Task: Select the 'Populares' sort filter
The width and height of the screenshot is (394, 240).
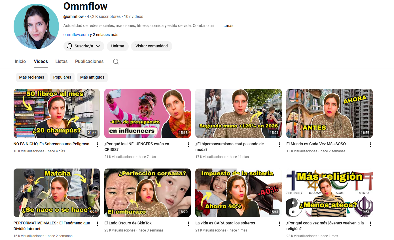Action: (x=62, y=77)
